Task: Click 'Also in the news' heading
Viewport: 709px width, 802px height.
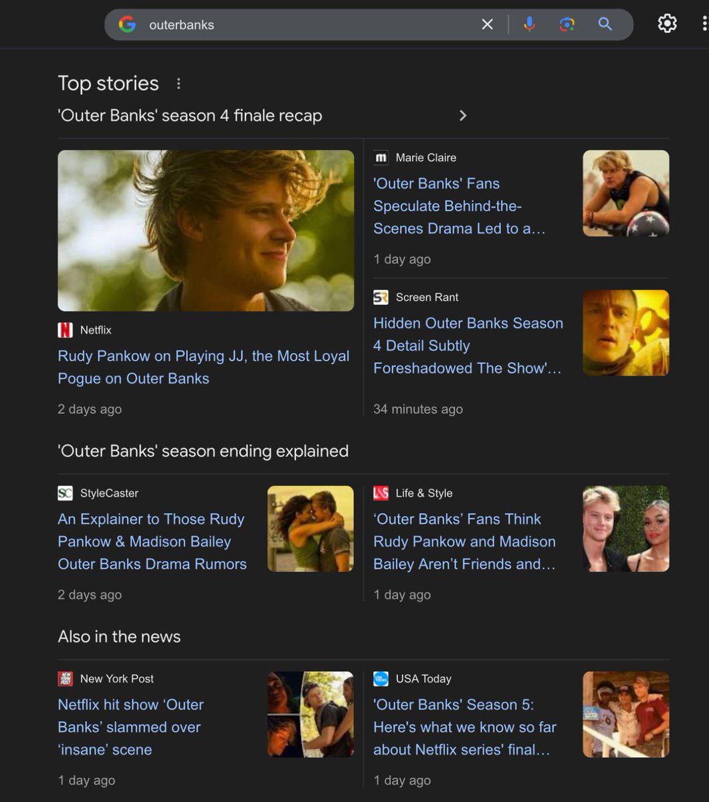Action: coord(119,637)
